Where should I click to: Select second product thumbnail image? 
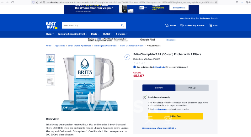[51, 70]
